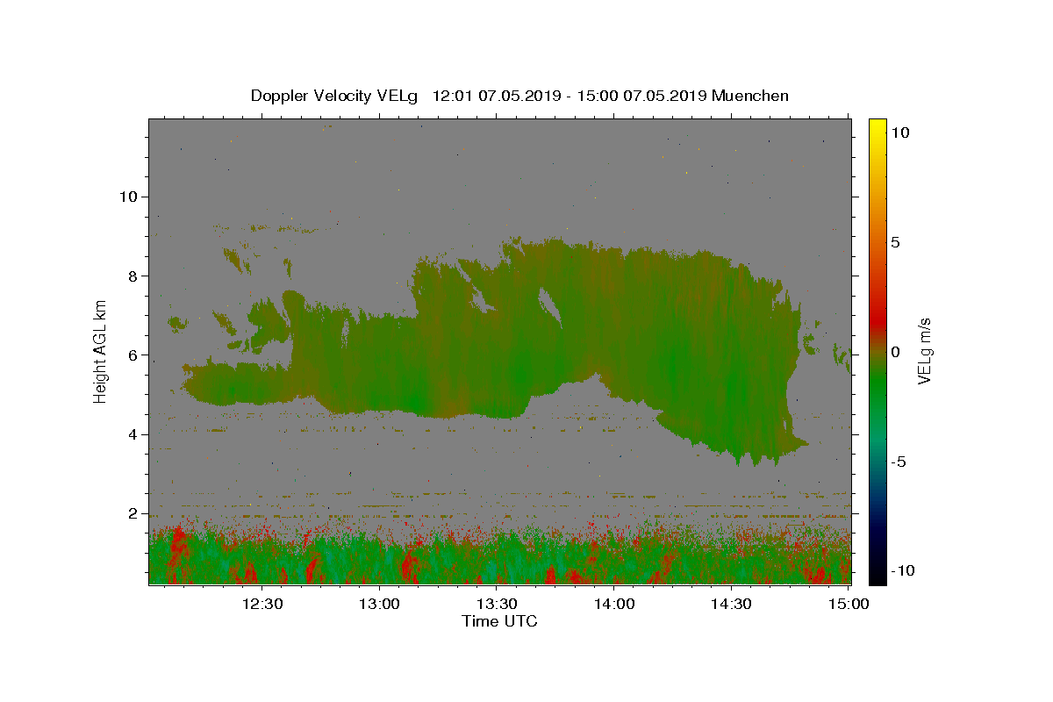
Task: Click the colorbar label '5'
Action: click(x=895, y=242)
